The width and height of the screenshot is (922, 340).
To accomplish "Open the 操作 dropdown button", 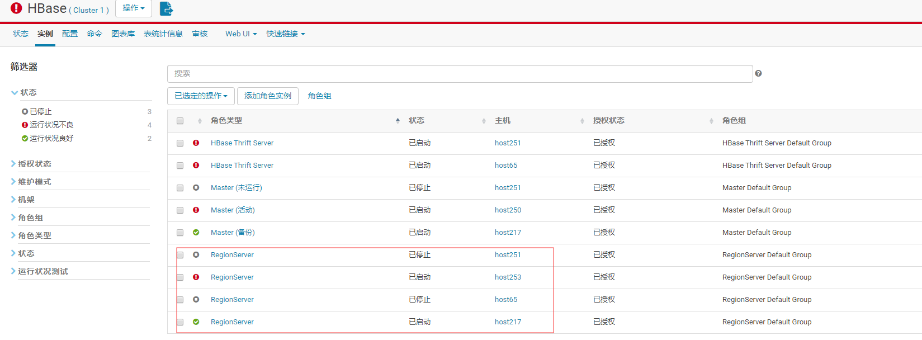I will click(134, 8).
